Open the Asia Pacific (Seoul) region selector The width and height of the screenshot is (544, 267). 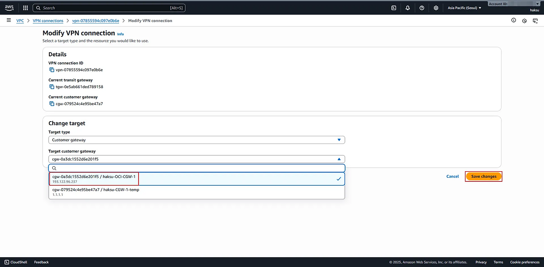pyautogui.click(x=465, y=8)
